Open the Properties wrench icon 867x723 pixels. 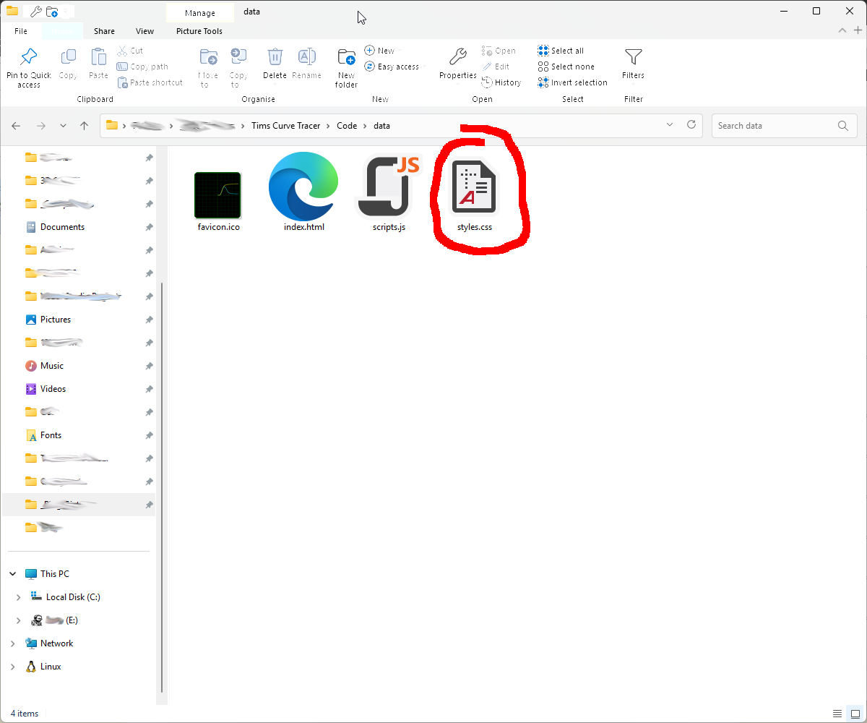(457, 57)
